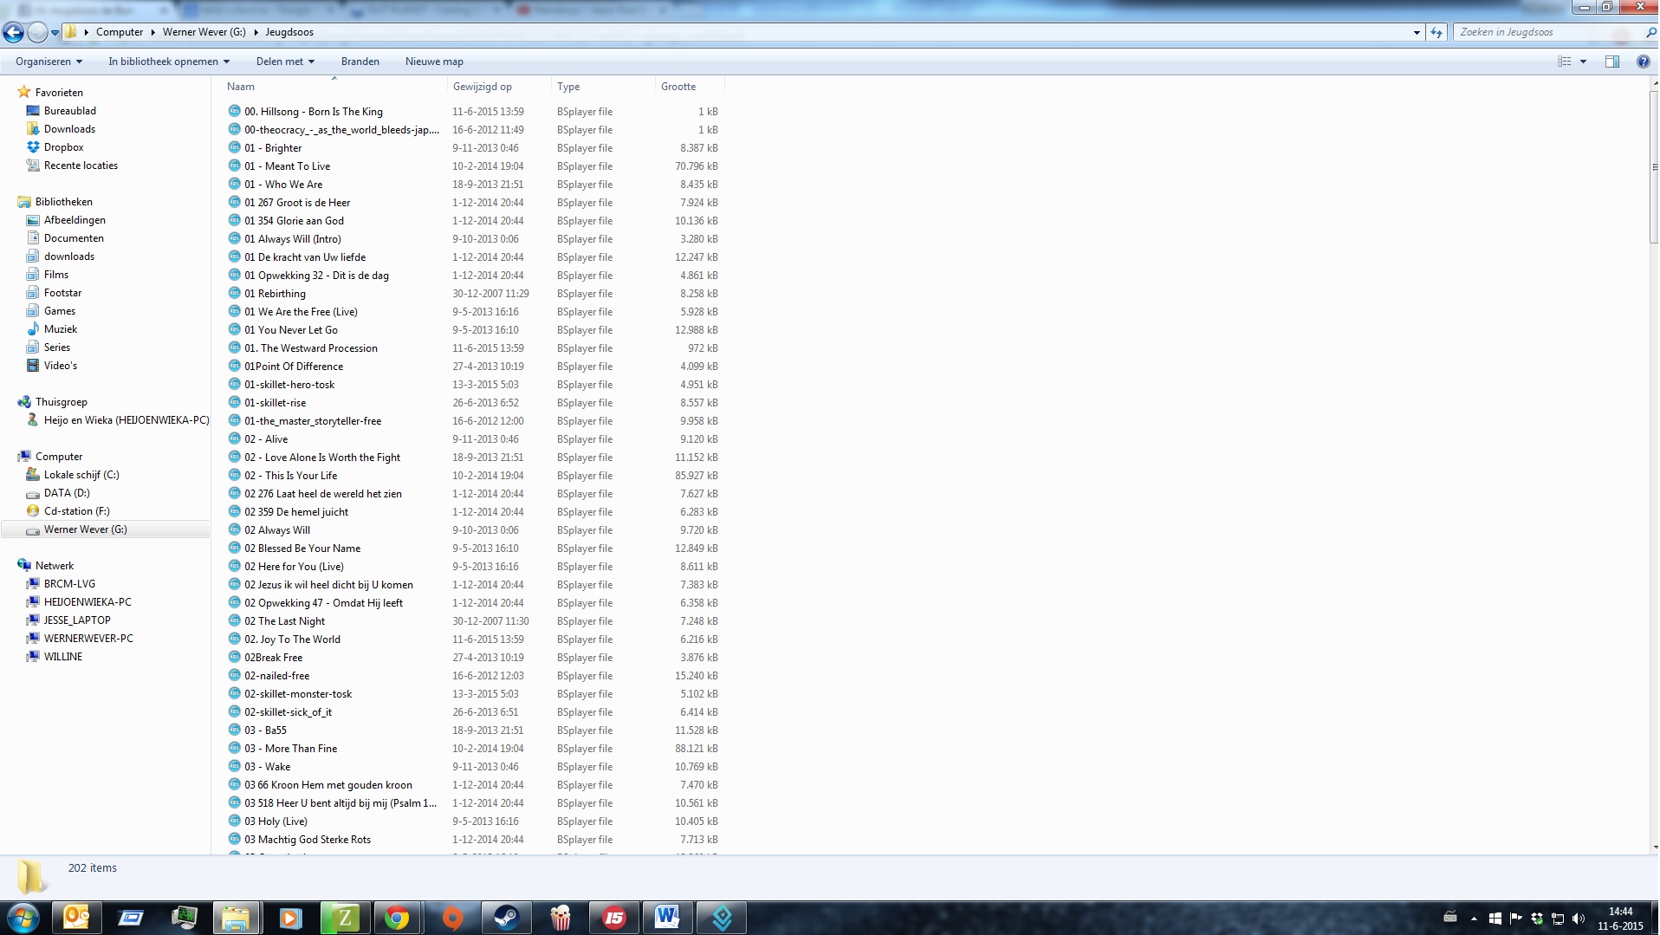Select file 02. Joy To The World
This screenshot has height=935, width=1660.
click(292, 640)
